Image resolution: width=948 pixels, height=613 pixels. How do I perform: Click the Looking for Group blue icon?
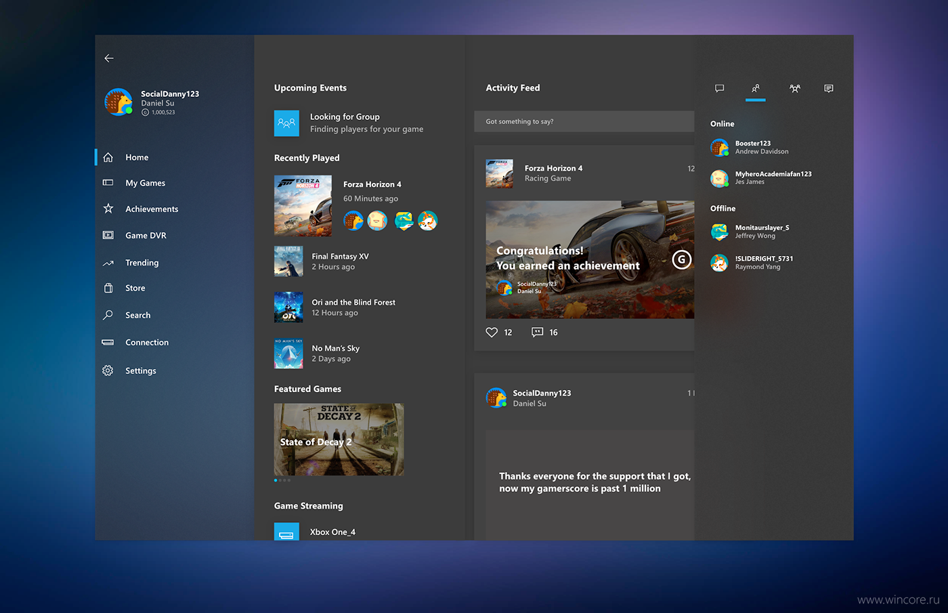pos(286,123)
